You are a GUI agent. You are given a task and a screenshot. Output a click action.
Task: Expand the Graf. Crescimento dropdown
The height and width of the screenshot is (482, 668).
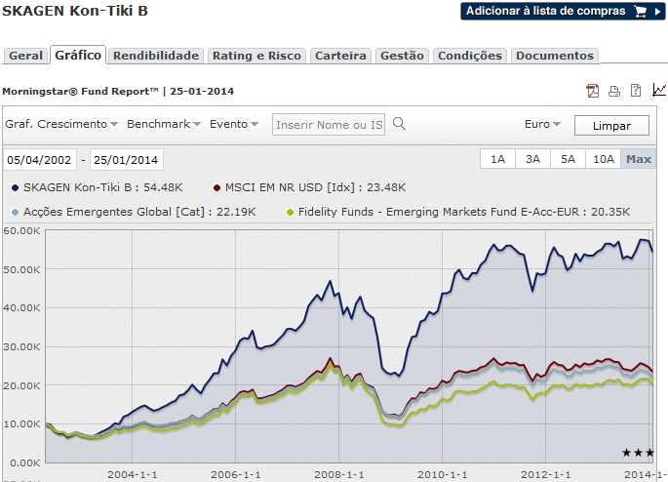coord(61,124)
